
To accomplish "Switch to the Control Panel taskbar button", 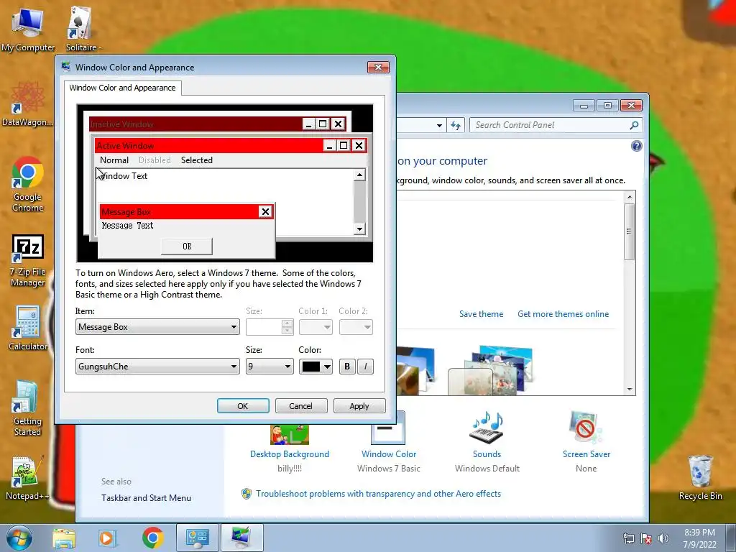I will click(197, 538).
